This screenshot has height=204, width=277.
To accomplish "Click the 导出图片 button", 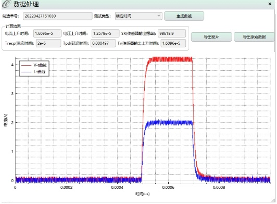I will (x=211, y=37).
